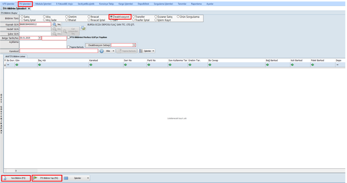
Task: Select the Satış radio button
Action: pos(22,17)
